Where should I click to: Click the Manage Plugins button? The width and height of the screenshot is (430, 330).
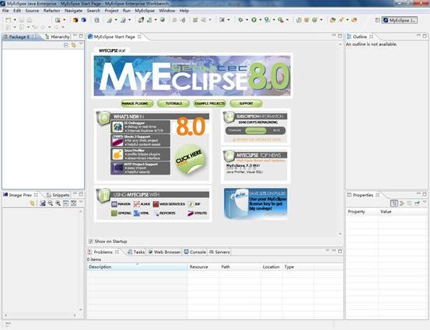coord(137,103)
